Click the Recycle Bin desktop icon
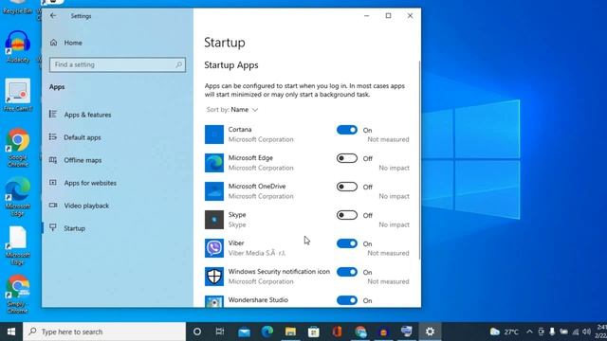The width and height of the screenshot is (607, 341). 17,7
